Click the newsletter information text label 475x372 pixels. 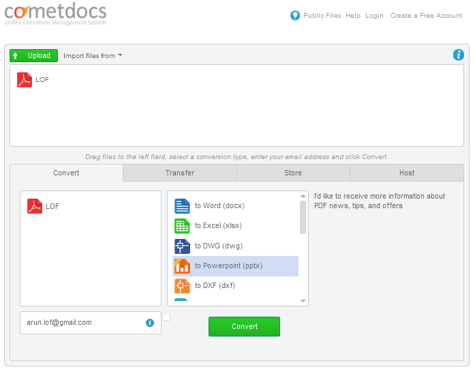coord(380,201)
